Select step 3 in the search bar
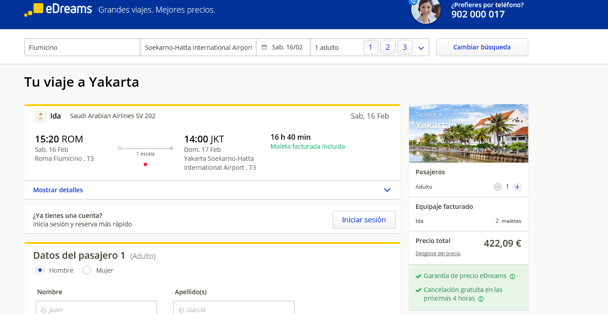The height and width of the screenshot is (314, 608). pos(405,47)
